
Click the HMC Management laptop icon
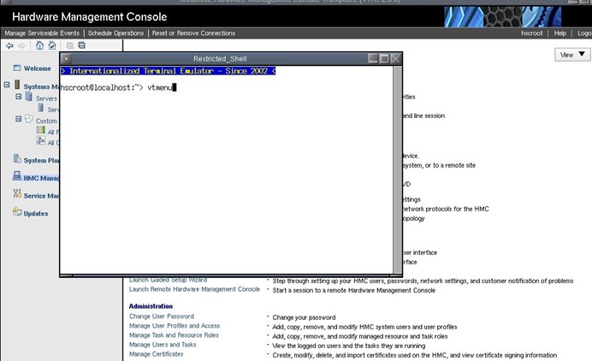pyautogui.click(x=17, y=175)
